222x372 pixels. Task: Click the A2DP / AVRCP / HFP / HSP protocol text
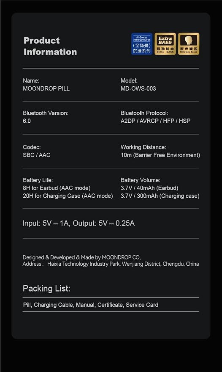click(x=155, y=121)
